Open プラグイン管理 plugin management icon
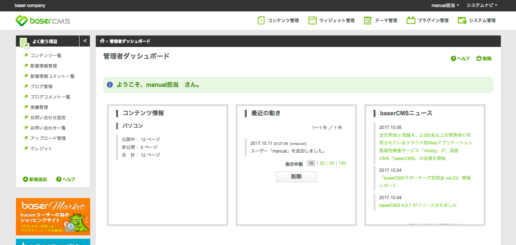Screen dimensions: 516x245 point(411,21)
